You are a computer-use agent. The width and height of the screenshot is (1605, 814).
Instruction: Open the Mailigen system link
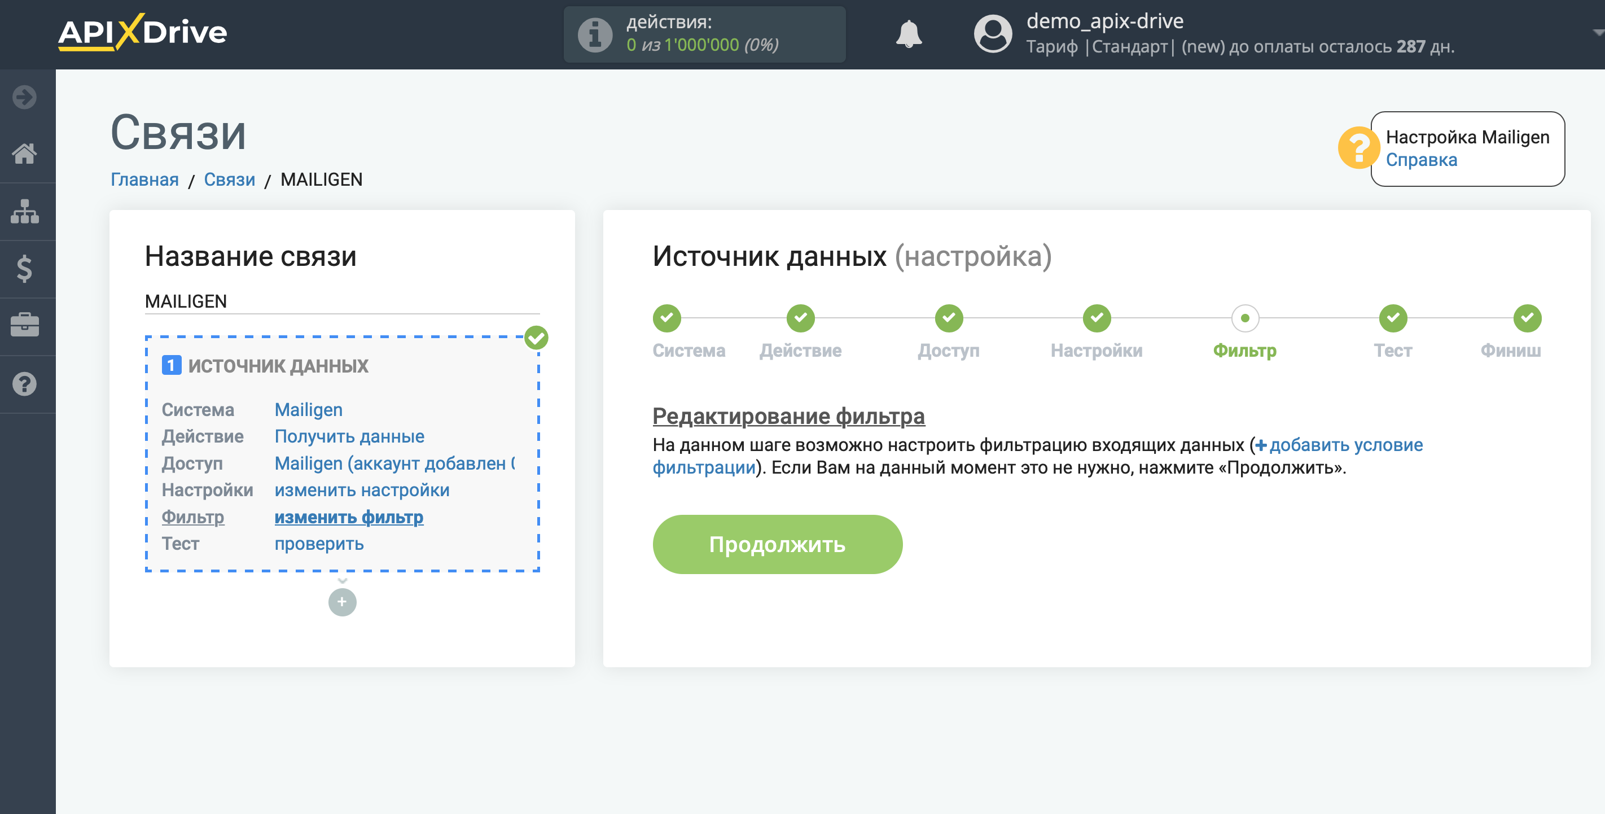[x=308, y=409]
